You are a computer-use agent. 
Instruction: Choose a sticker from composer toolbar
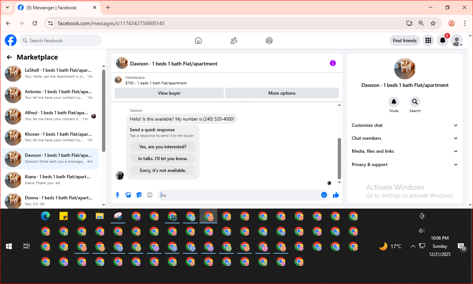139,195
